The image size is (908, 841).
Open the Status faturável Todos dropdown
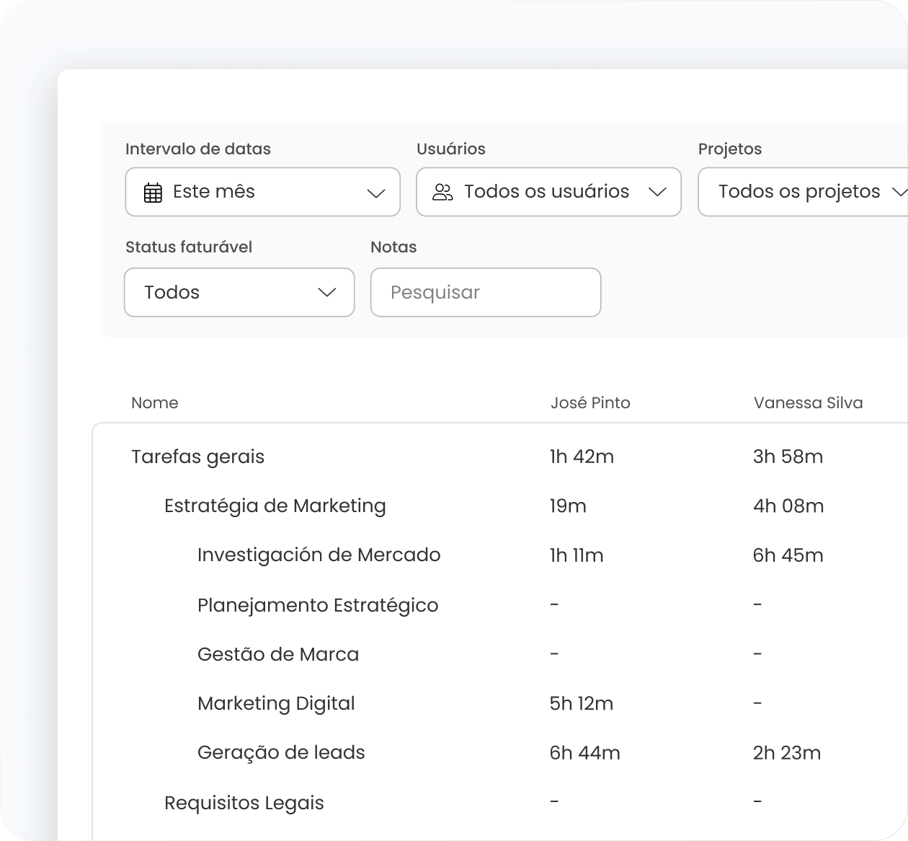tap(239, 292)
